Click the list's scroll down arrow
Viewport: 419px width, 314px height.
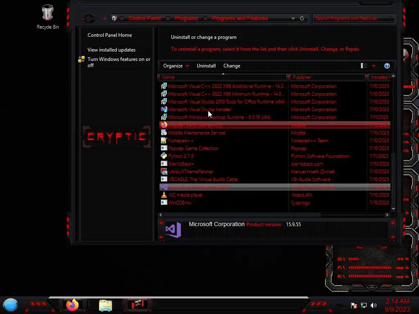click(393, 209)
